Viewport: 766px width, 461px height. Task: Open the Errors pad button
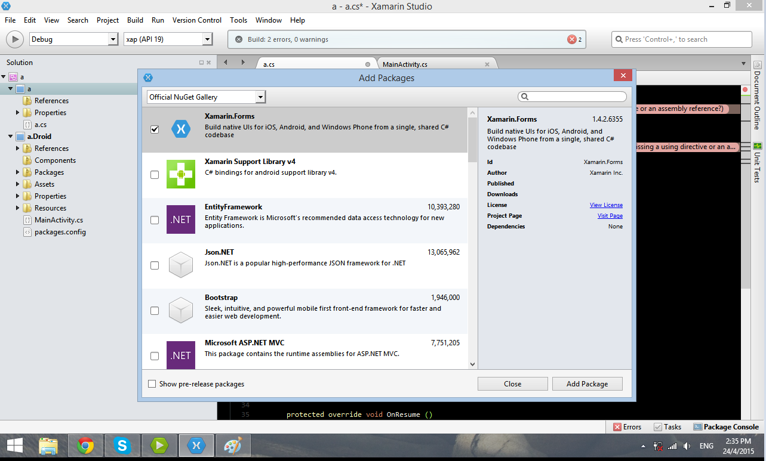(x=627, y=427)
